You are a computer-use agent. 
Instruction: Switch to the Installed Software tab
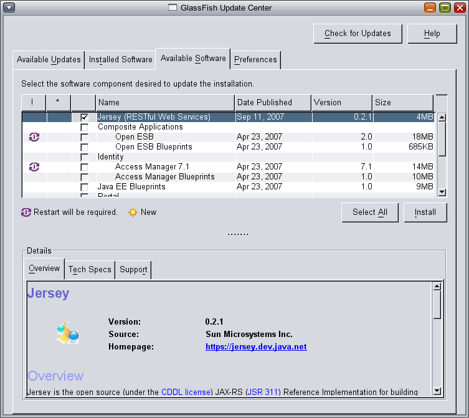[x=120, y=60]
